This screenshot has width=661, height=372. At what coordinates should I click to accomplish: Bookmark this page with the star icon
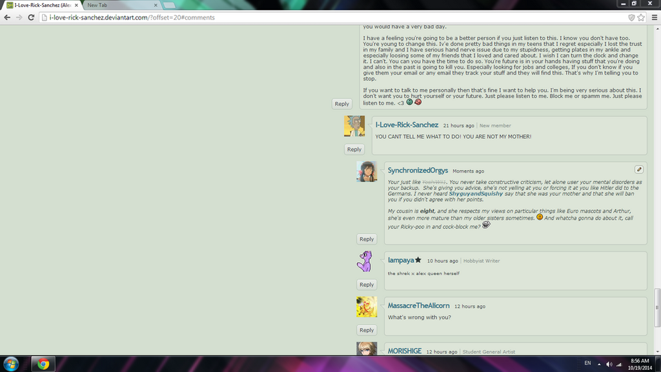(641, 17)
